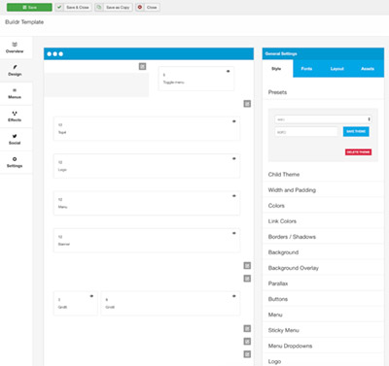Focus the theme name input field
389x366 pixels.
click(306, 132)
